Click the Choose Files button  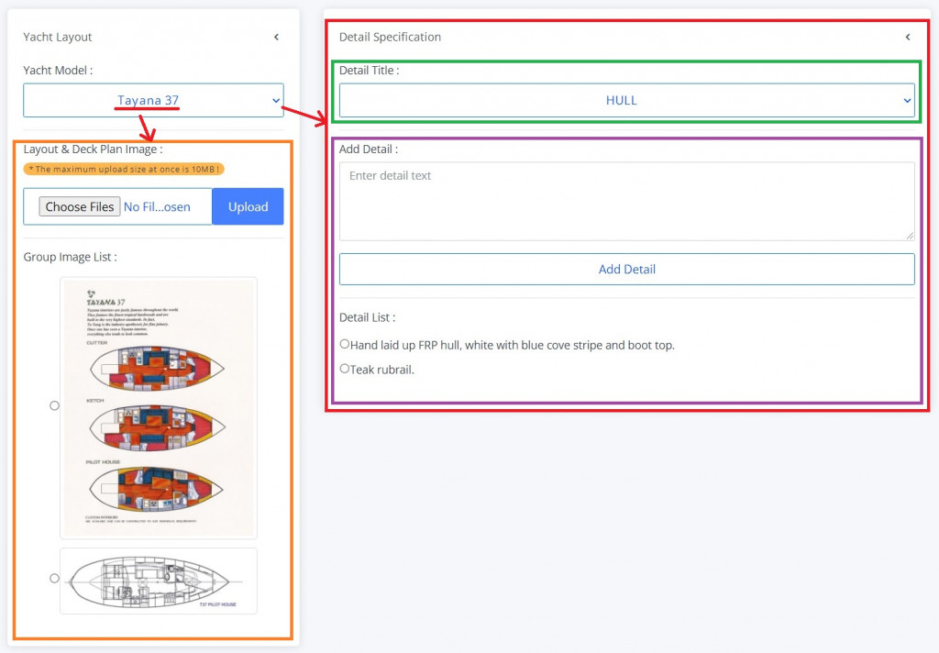(80, 206)
